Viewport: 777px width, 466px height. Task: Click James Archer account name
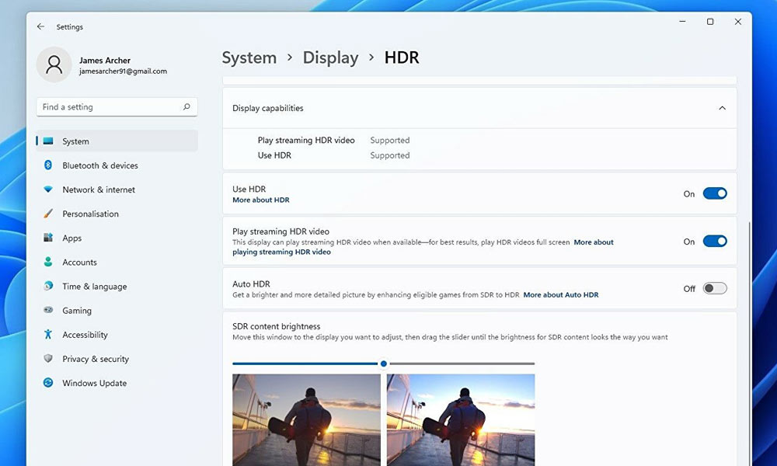click(105, 61)
